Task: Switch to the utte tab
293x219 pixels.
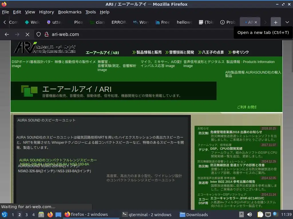Action: tap(54, 22)
